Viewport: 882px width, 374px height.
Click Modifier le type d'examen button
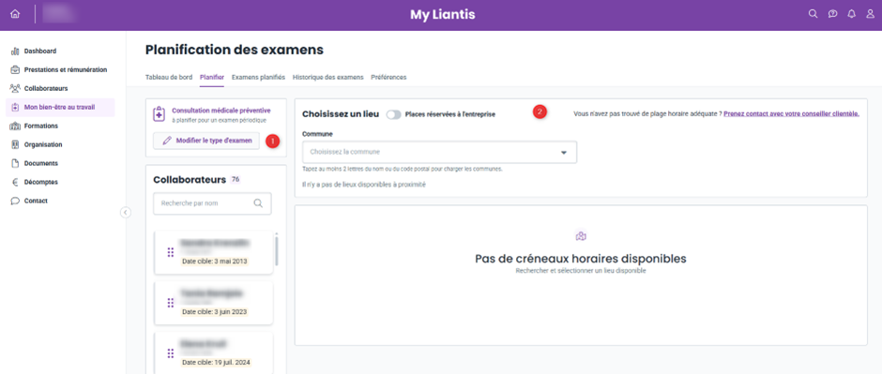click(x=206, y=141)
